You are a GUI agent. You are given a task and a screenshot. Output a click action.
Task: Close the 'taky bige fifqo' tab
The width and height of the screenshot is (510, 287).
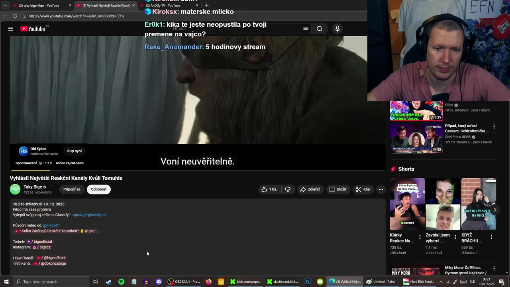pyautogui.click(x=70, y=6)
